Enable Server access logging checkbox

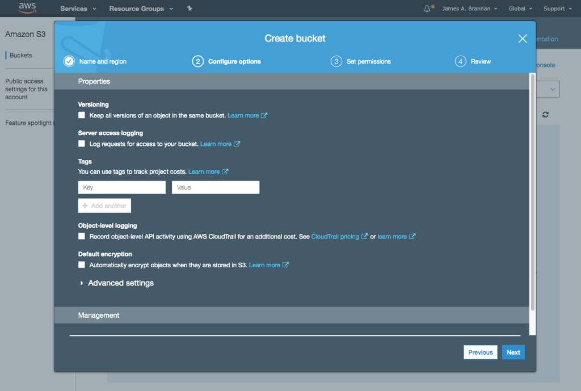82,144
